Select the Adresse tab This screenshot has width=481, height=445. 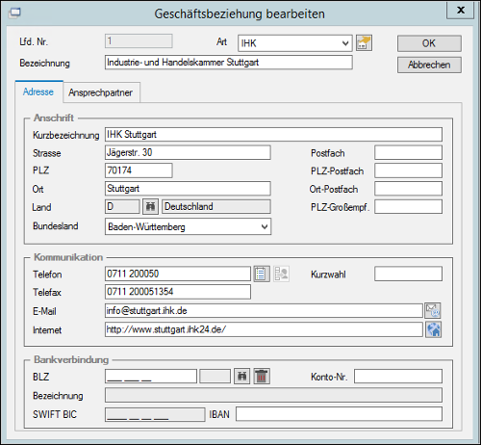(38, 92)
